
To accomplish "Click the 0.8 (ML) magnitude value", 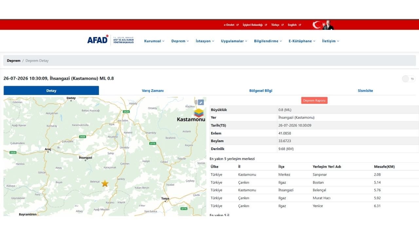I will (x=285, y=110).
